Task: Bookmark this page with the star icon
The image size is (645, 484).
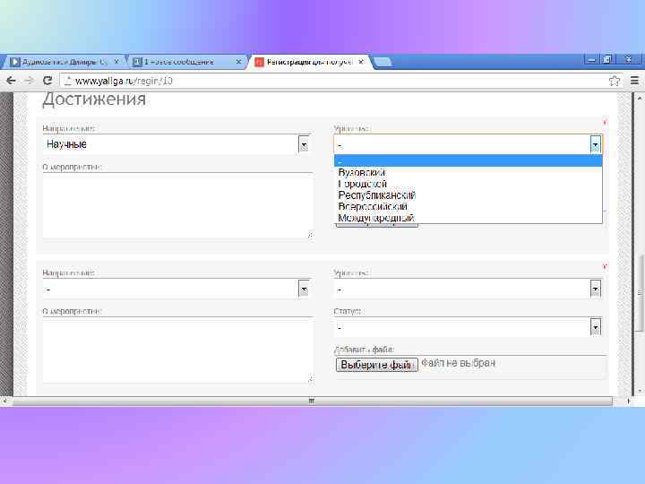Action: 615,81
